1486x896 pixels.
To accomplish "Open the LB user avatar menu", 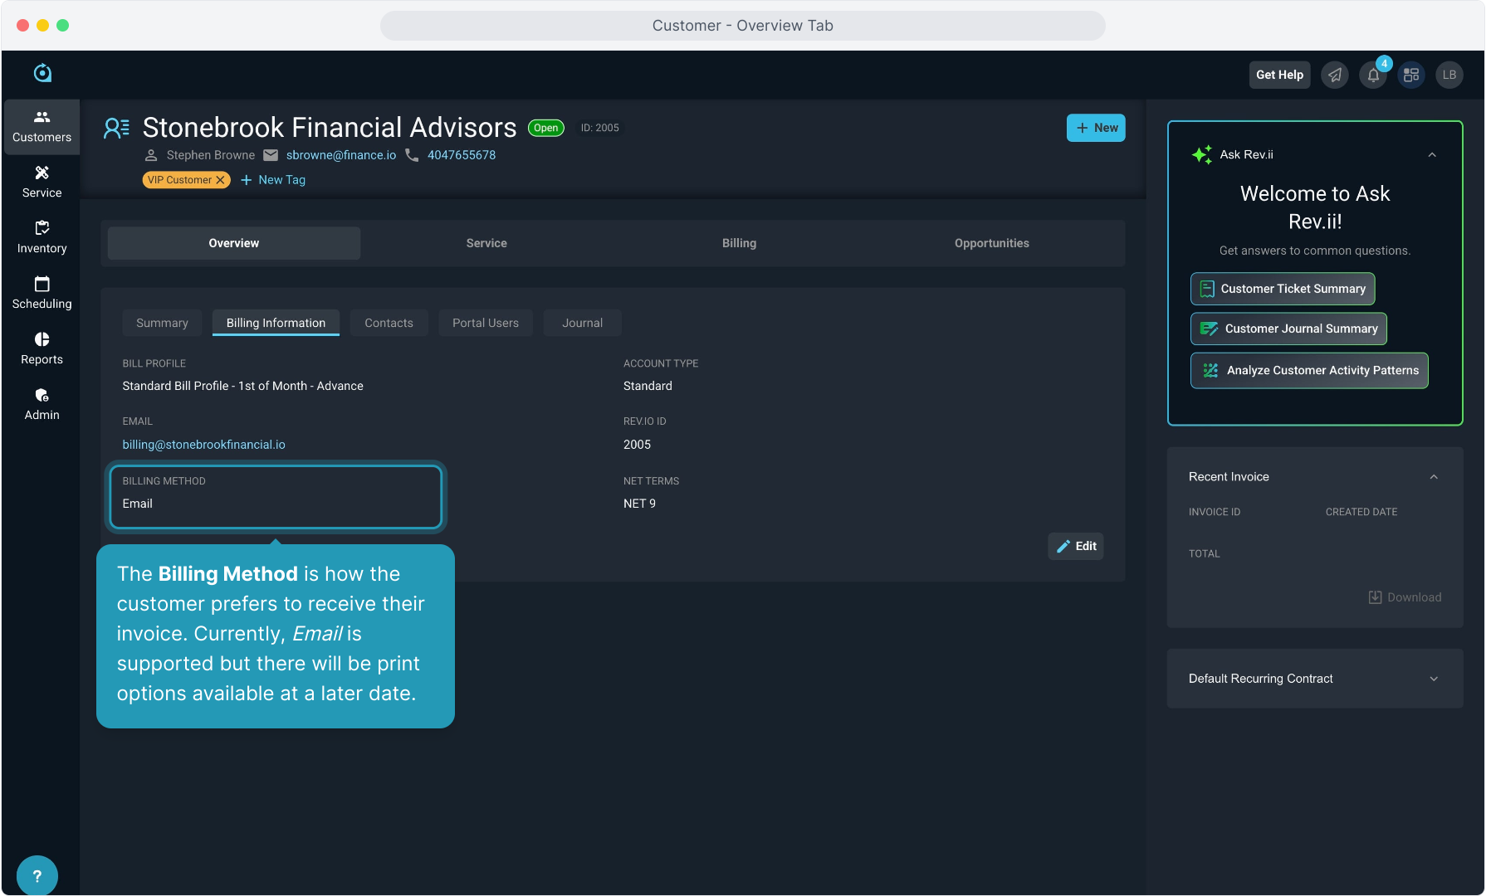I will [1449, 75].
